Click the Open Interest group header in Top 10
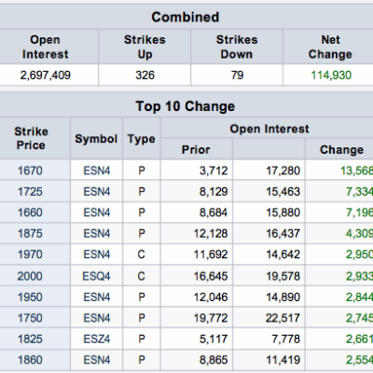Viewport: 373px width, 373px height. 269,129
